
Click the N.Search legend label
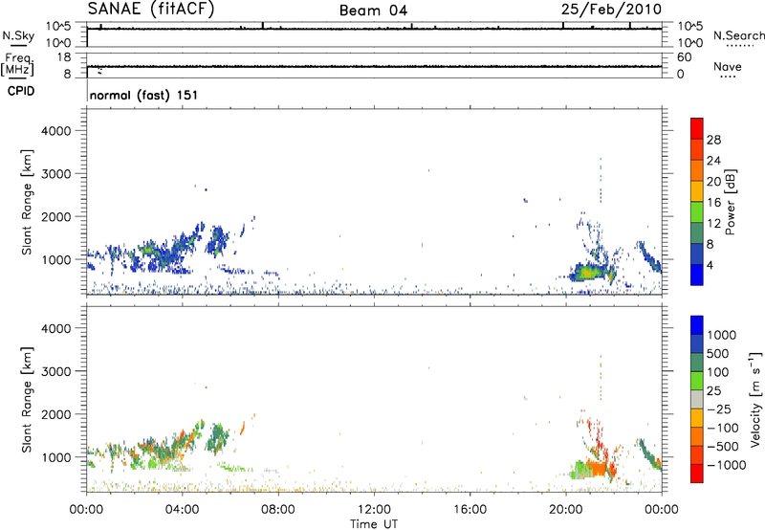(738, 35)
